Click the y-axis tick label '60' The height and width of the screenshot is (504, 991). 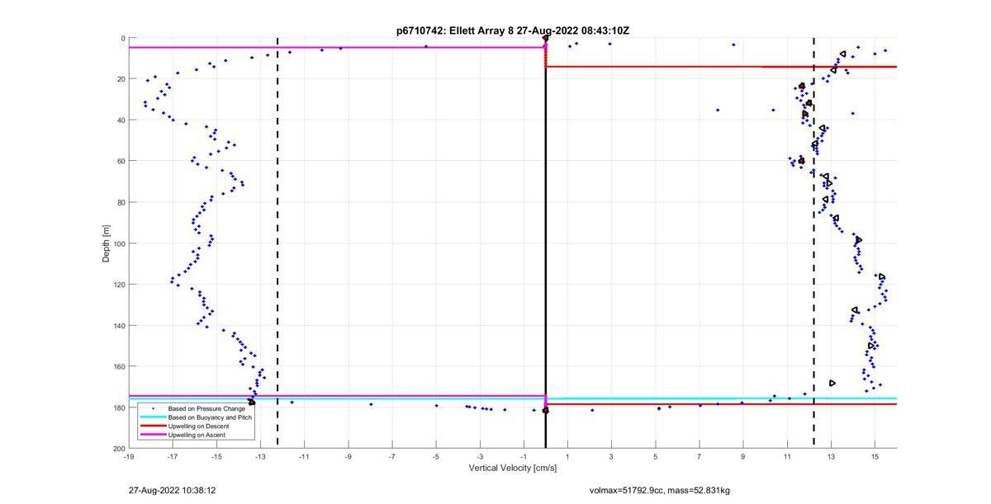point(121,162)
